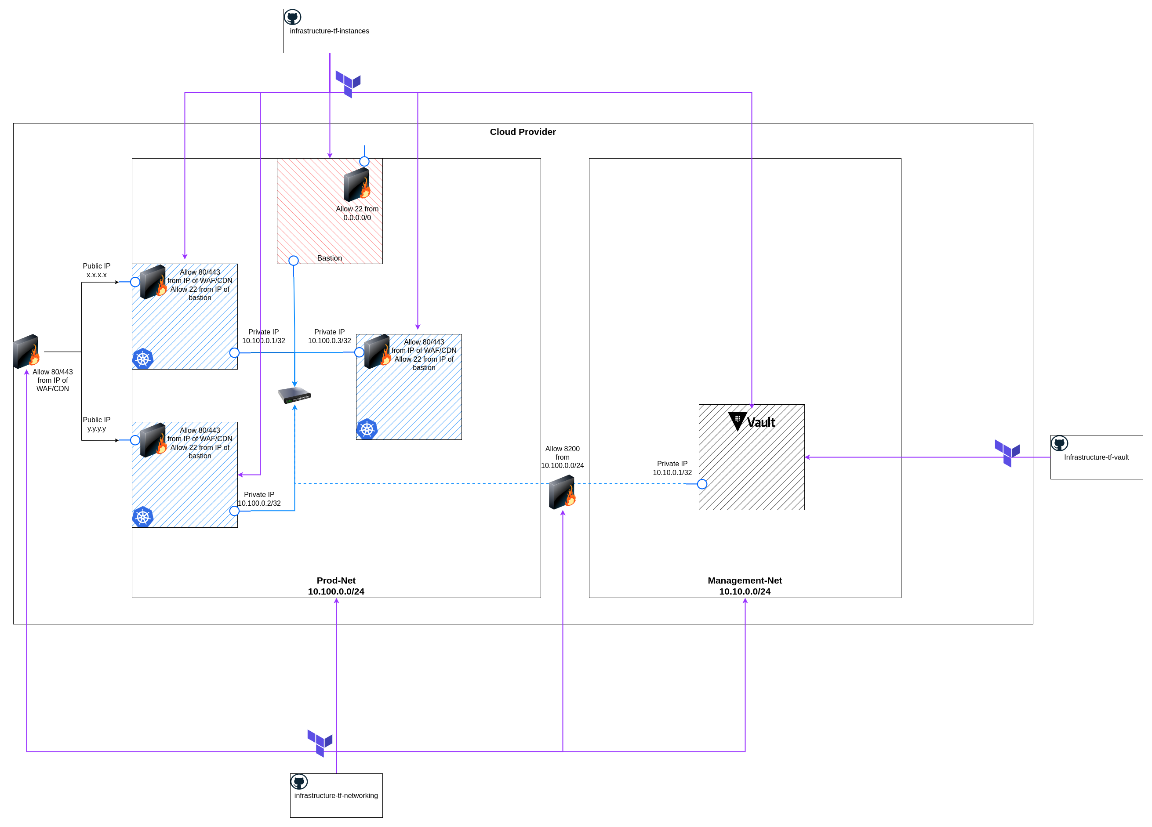Select the top interface circle of the Bastion
Viewport: 1152px width, 827px height.
point(364,161)
